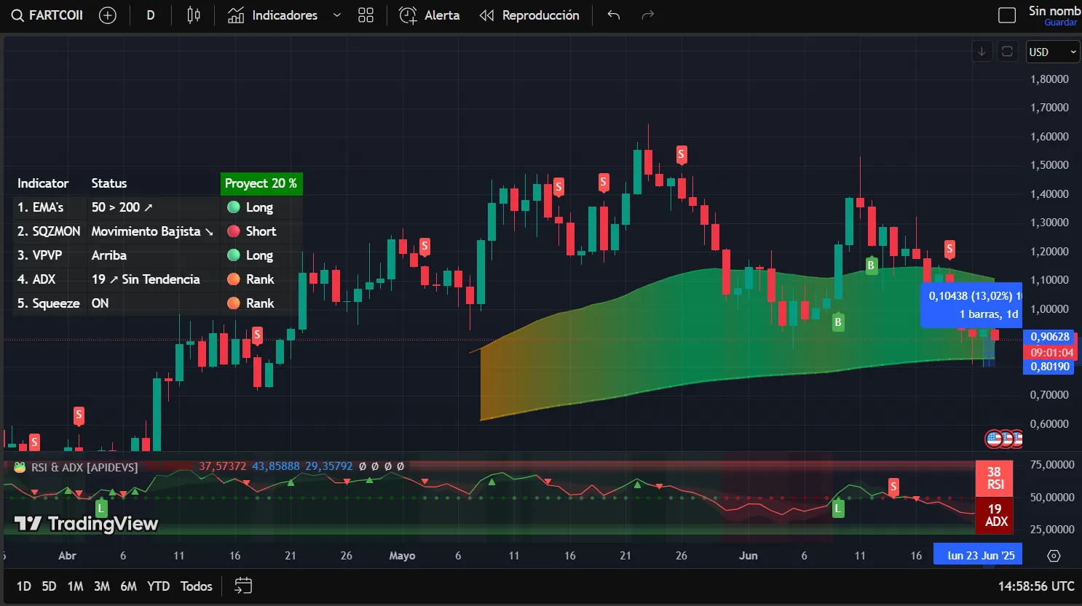1082x606 pixels.
Task: Open the D interval selector
Action: (150, 15)
